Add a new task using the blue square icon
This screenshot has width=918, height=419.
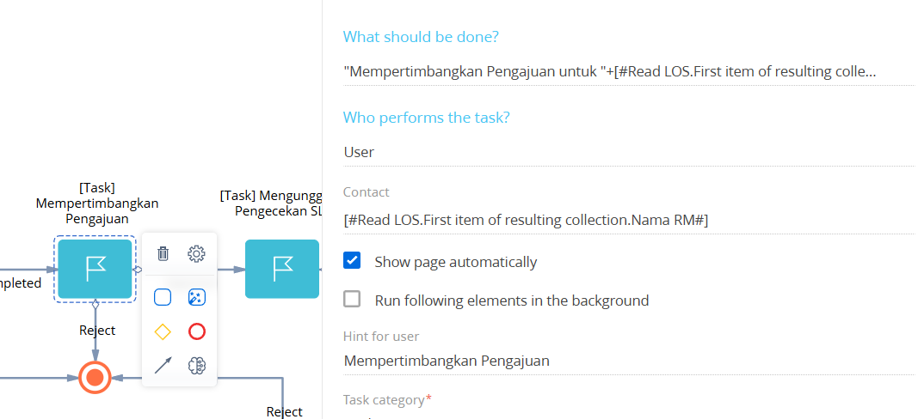click(x=163, y=297)
